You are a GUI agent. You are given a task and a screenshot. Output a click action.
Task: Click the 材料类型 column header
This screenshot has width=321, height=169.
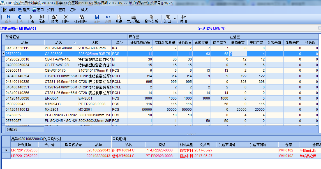(186, 145)
